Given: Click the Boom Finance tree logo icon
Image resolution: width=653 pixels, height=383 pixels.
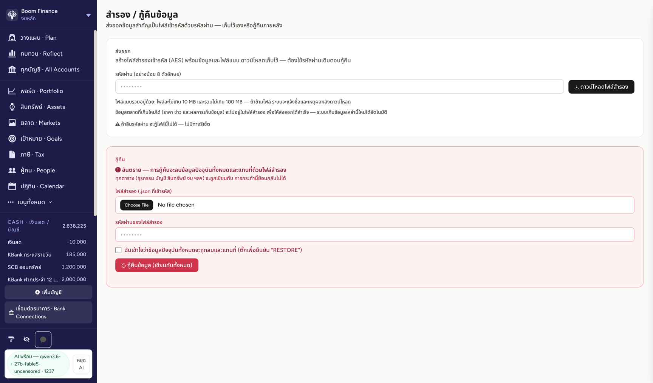Looking at the screenshot, I should (x=12, y=15).
